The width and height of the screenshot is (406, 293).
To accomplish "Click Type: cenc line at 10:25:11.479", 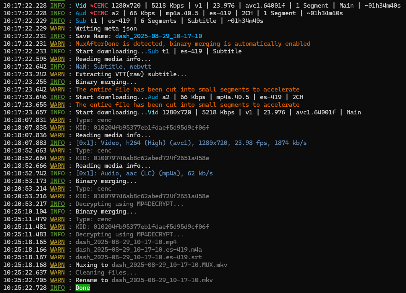I will tap(94, 219).
